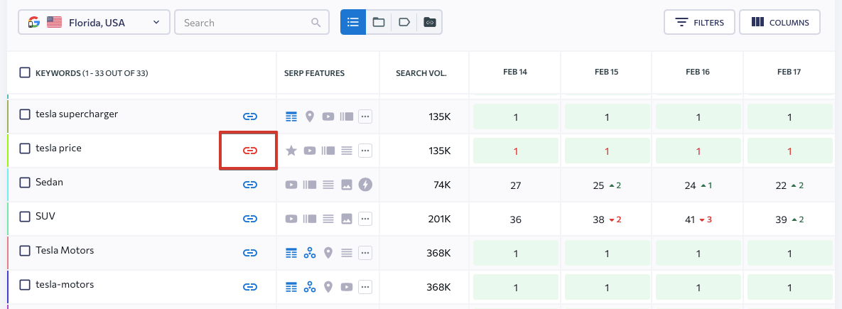
Task: Click the sitelinks icon in Tesla Motors row
Action: coord(291,253)
